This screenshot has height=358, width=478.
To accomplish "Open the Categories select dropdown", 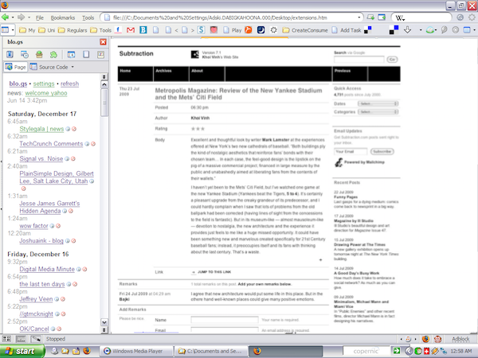I will (378, 112).
